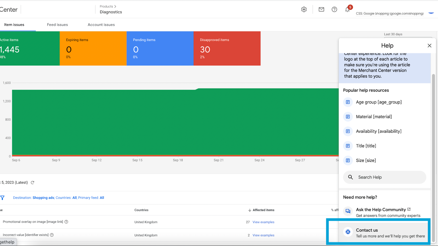Viewport: 438px width, 246px height.
Task: Switch to the Feed issues tab
Action: tap(57, 25)
